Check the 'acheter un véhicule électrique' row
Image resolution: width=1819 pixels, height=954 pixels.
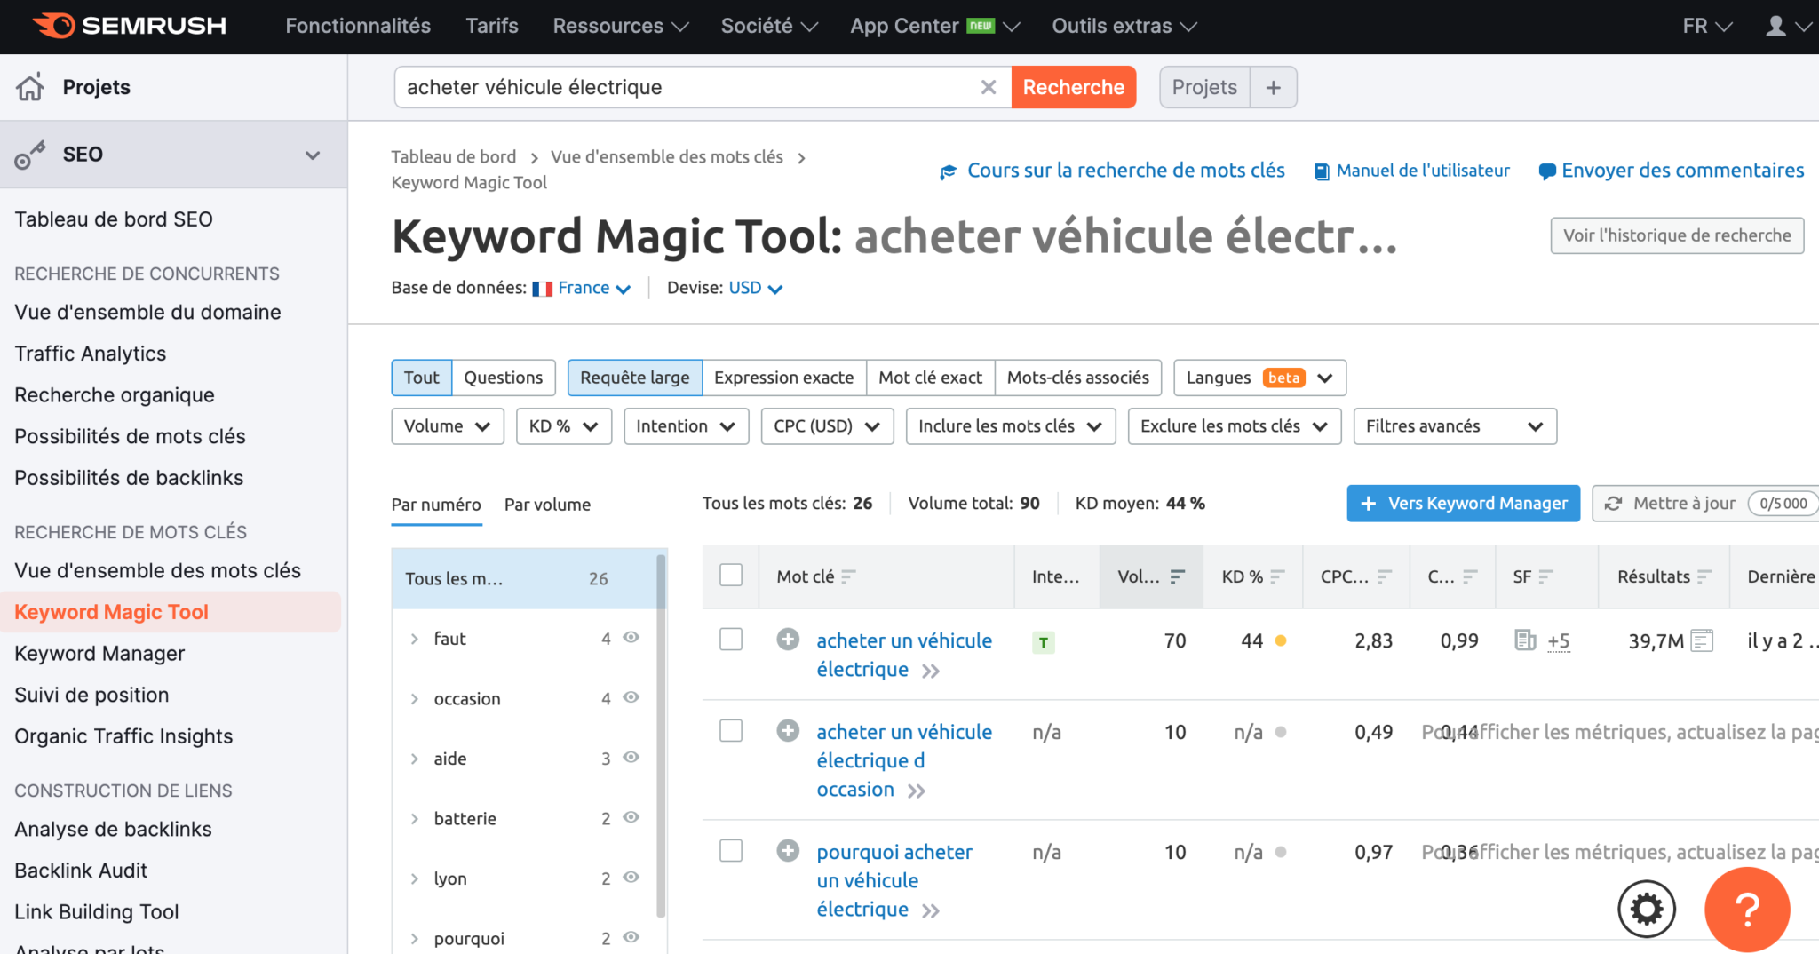click(731, 640)
